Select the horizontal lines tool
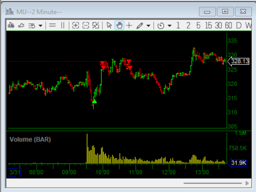Screen dimensions: 256x192 pyautogui.click(x=52, y=26)
